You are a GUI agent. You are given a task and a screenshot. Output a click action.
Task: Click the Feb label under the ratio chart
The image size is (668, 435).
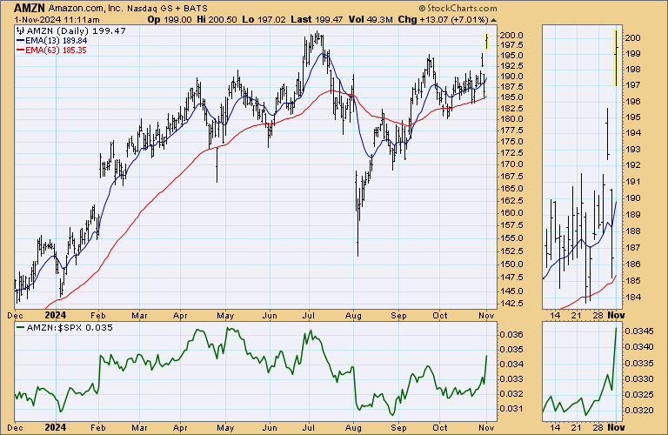[98, 427]
